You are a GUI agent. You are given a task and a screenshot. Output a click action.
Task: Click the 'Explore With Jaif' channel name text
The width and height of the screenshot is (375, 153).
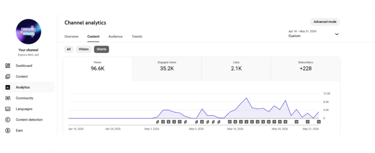click(29, 55)
